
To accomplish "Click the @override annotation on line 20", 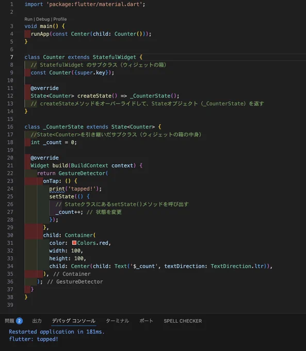I will [x=44, y=157].
